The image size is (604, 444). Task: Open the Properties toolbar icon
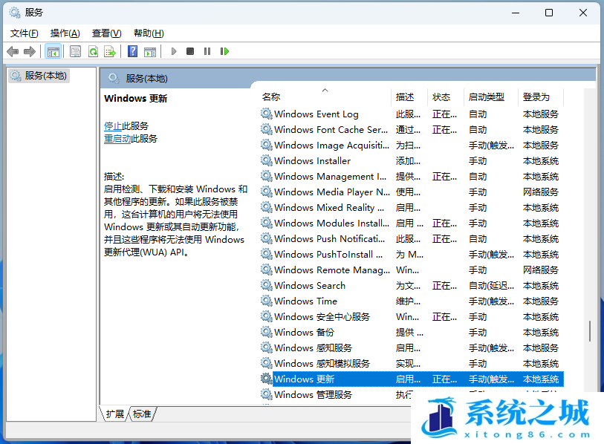click(x=76, y=51)
